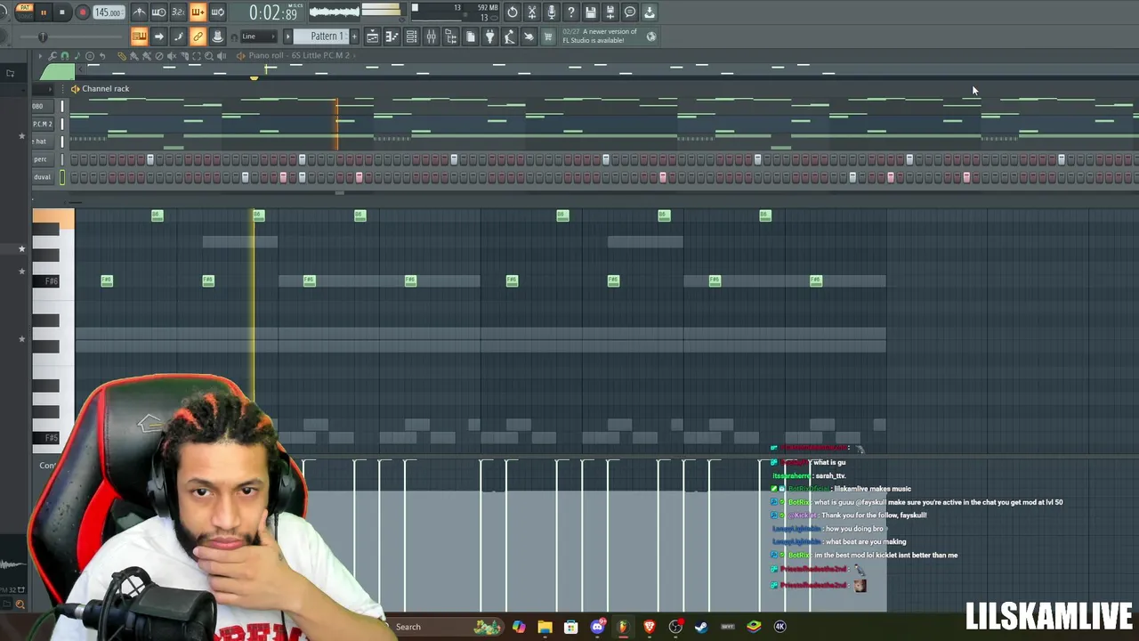
Task: Open the piano roll view icon
Action: tap(392, 37)
